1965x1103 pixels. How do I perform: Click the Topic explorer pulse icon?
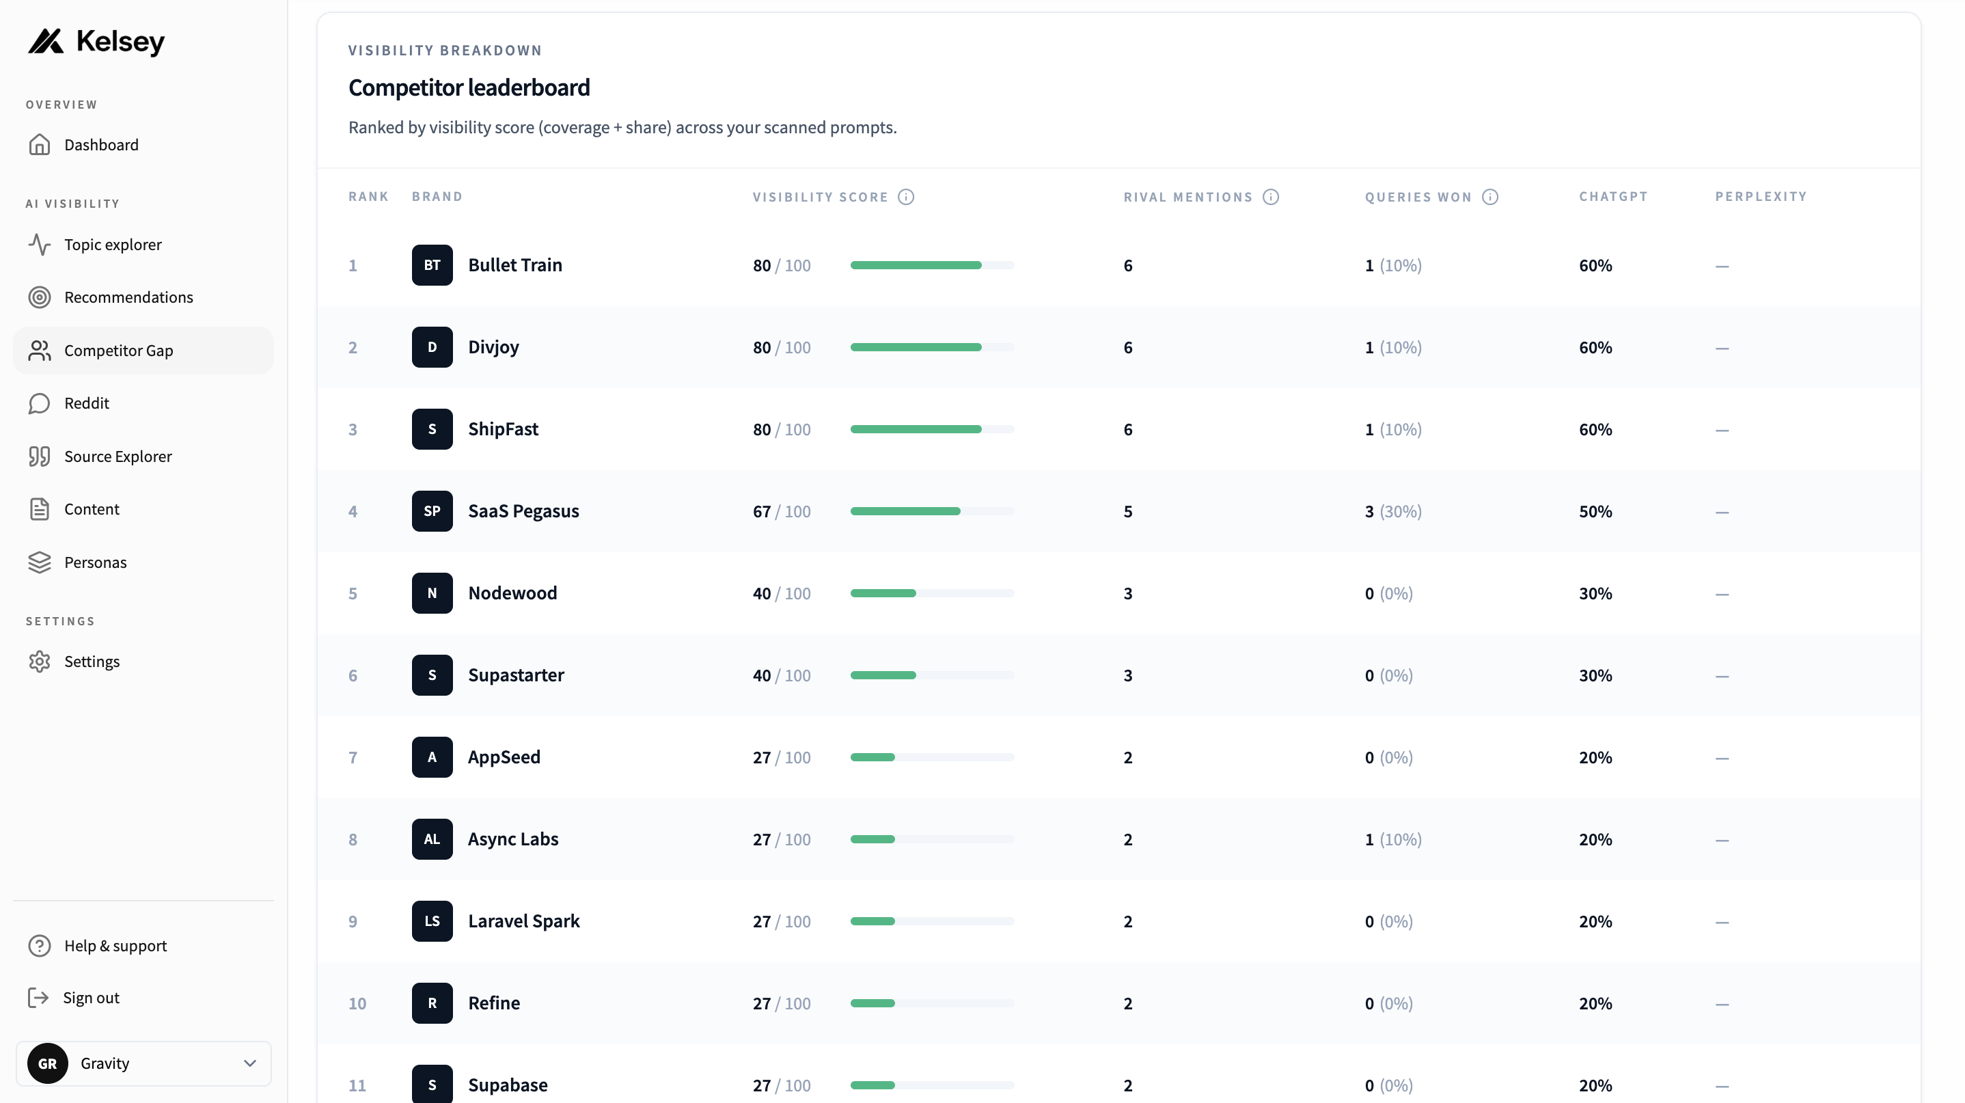point(40,245)
